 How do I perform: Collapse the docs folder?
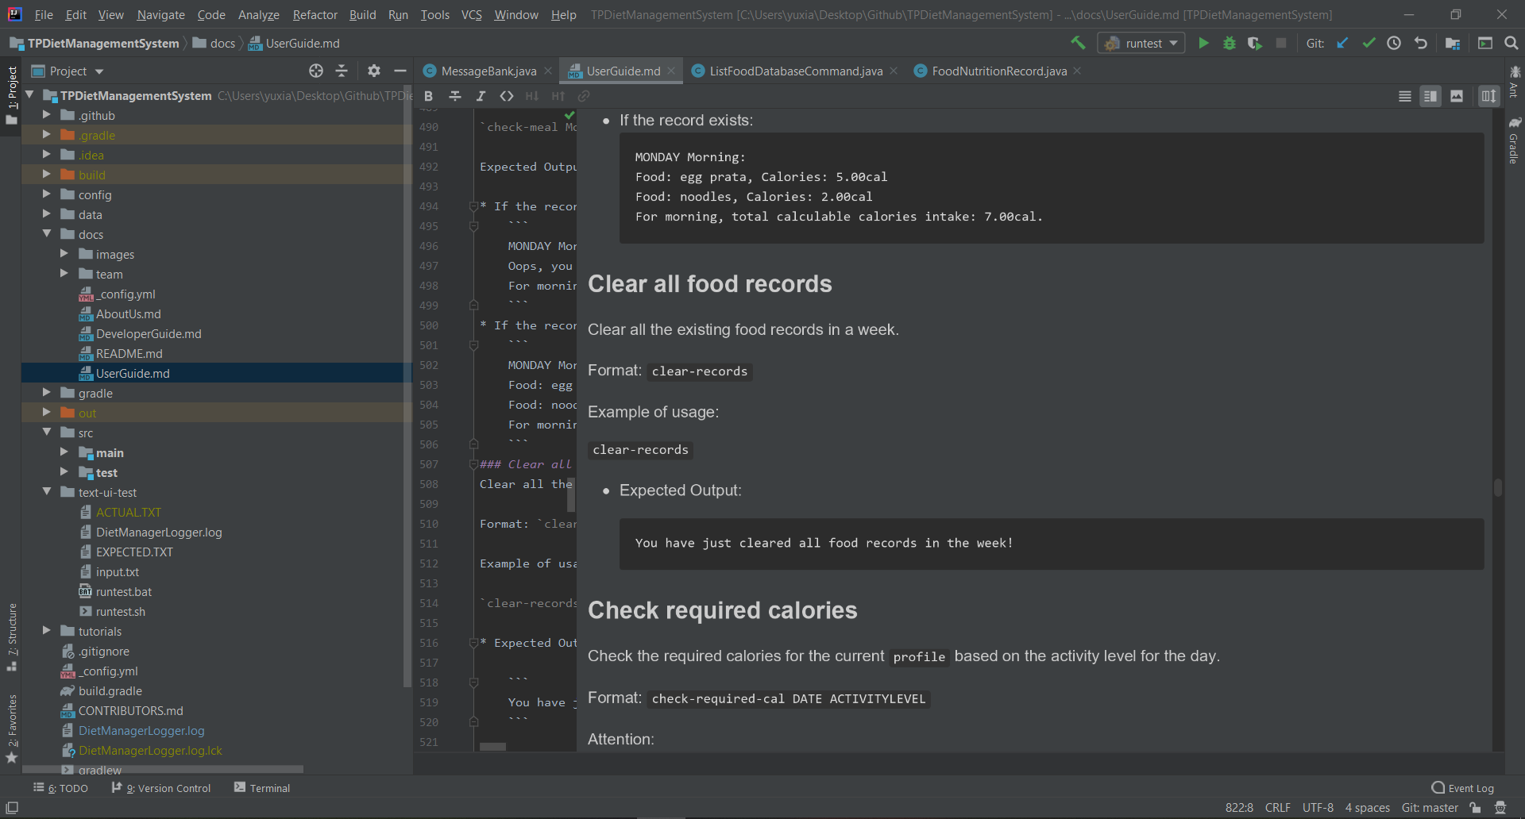47,234
